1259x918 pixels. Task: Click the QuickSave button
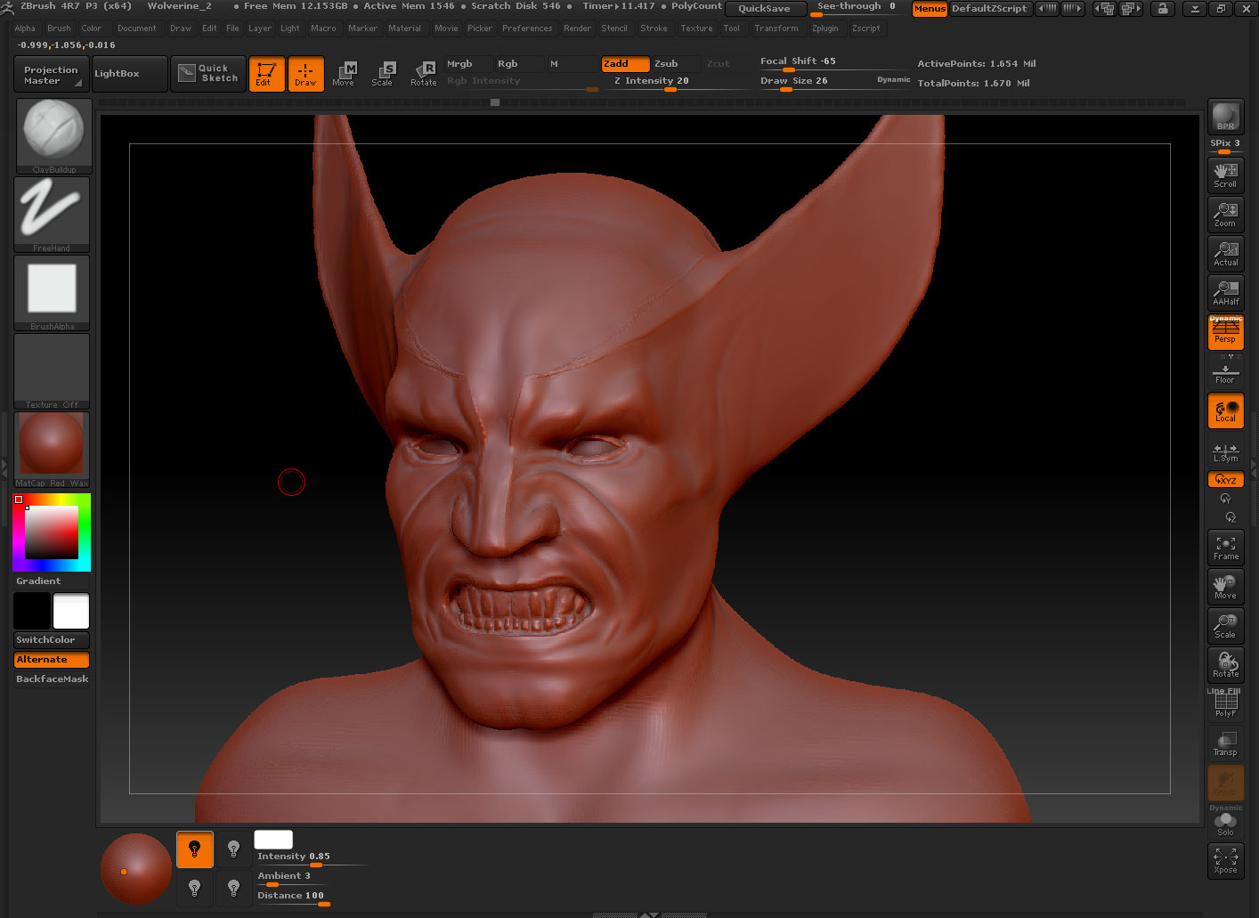(764, 9)
